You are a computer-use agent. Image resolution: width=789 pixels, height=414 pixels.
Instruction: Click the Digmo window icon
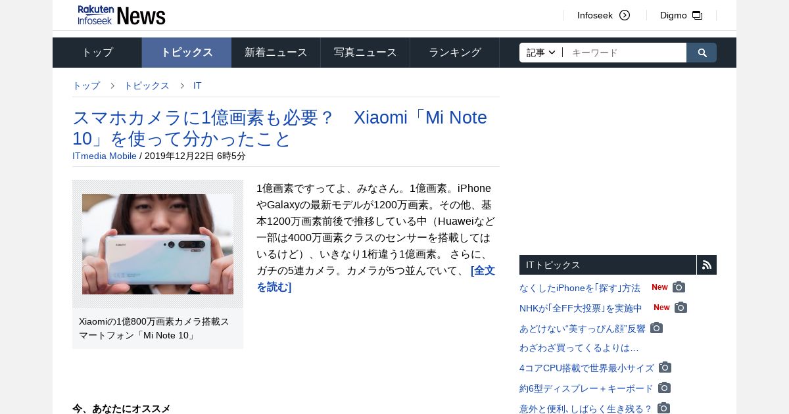pyautogui.click(x=698, y=15)
